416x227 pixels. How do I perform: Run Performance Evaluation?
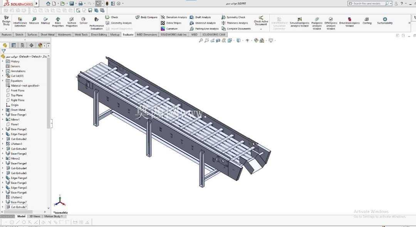[x=97, y=23]
